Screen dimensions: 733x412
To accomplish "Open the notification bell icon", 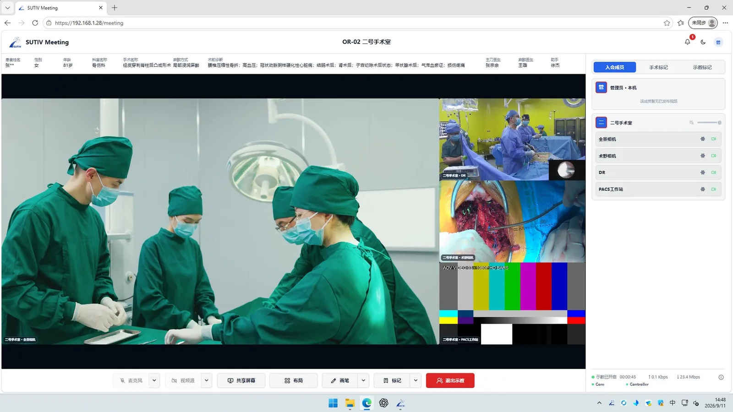I will click(x=687, y=42).
